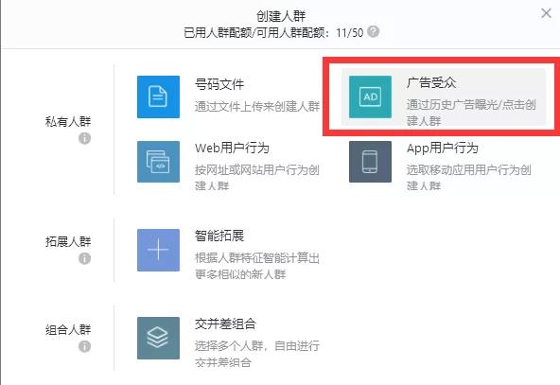Click description 通过文件上传来创建人群
The width and height of the screenshot is (560, 385).
tap(257, 107)
